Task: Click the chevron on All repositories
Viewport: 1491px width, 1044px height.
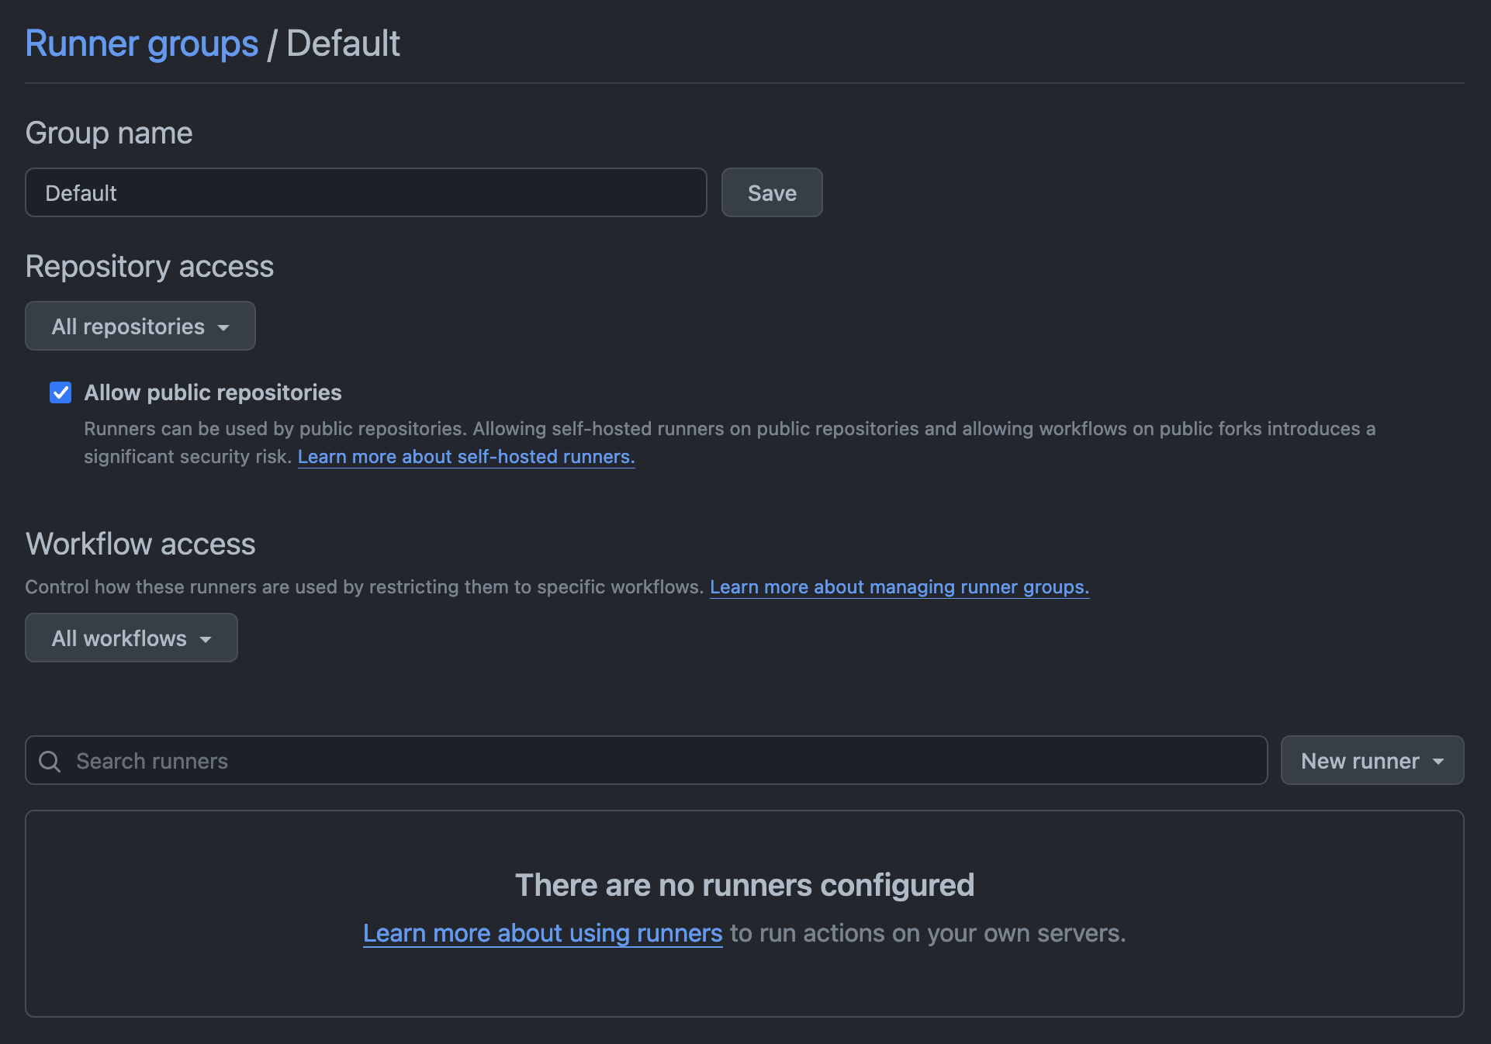Action: pos(224,327)
